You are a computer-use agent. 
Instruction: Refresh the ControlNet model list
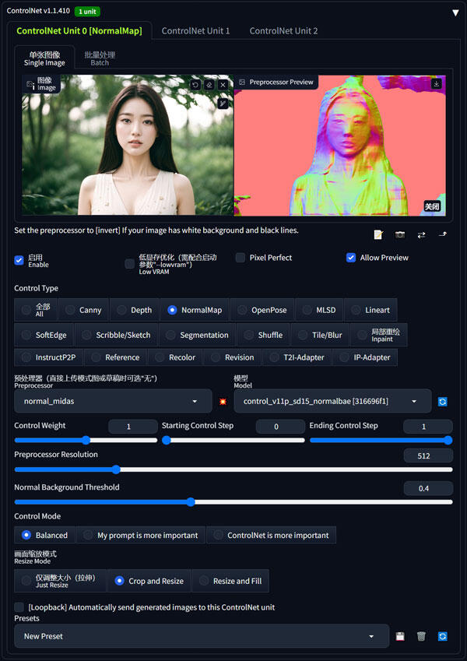442,401
